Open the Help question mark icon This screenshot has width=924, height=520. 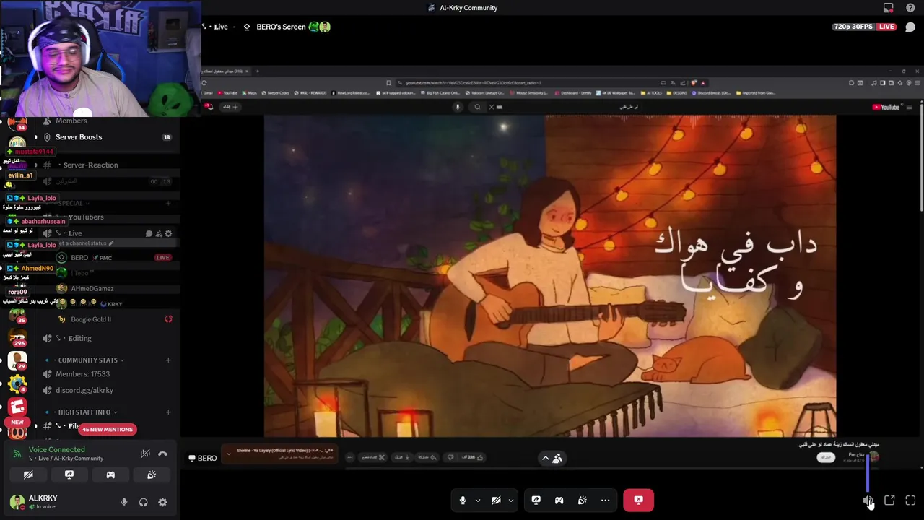(910, 8)
